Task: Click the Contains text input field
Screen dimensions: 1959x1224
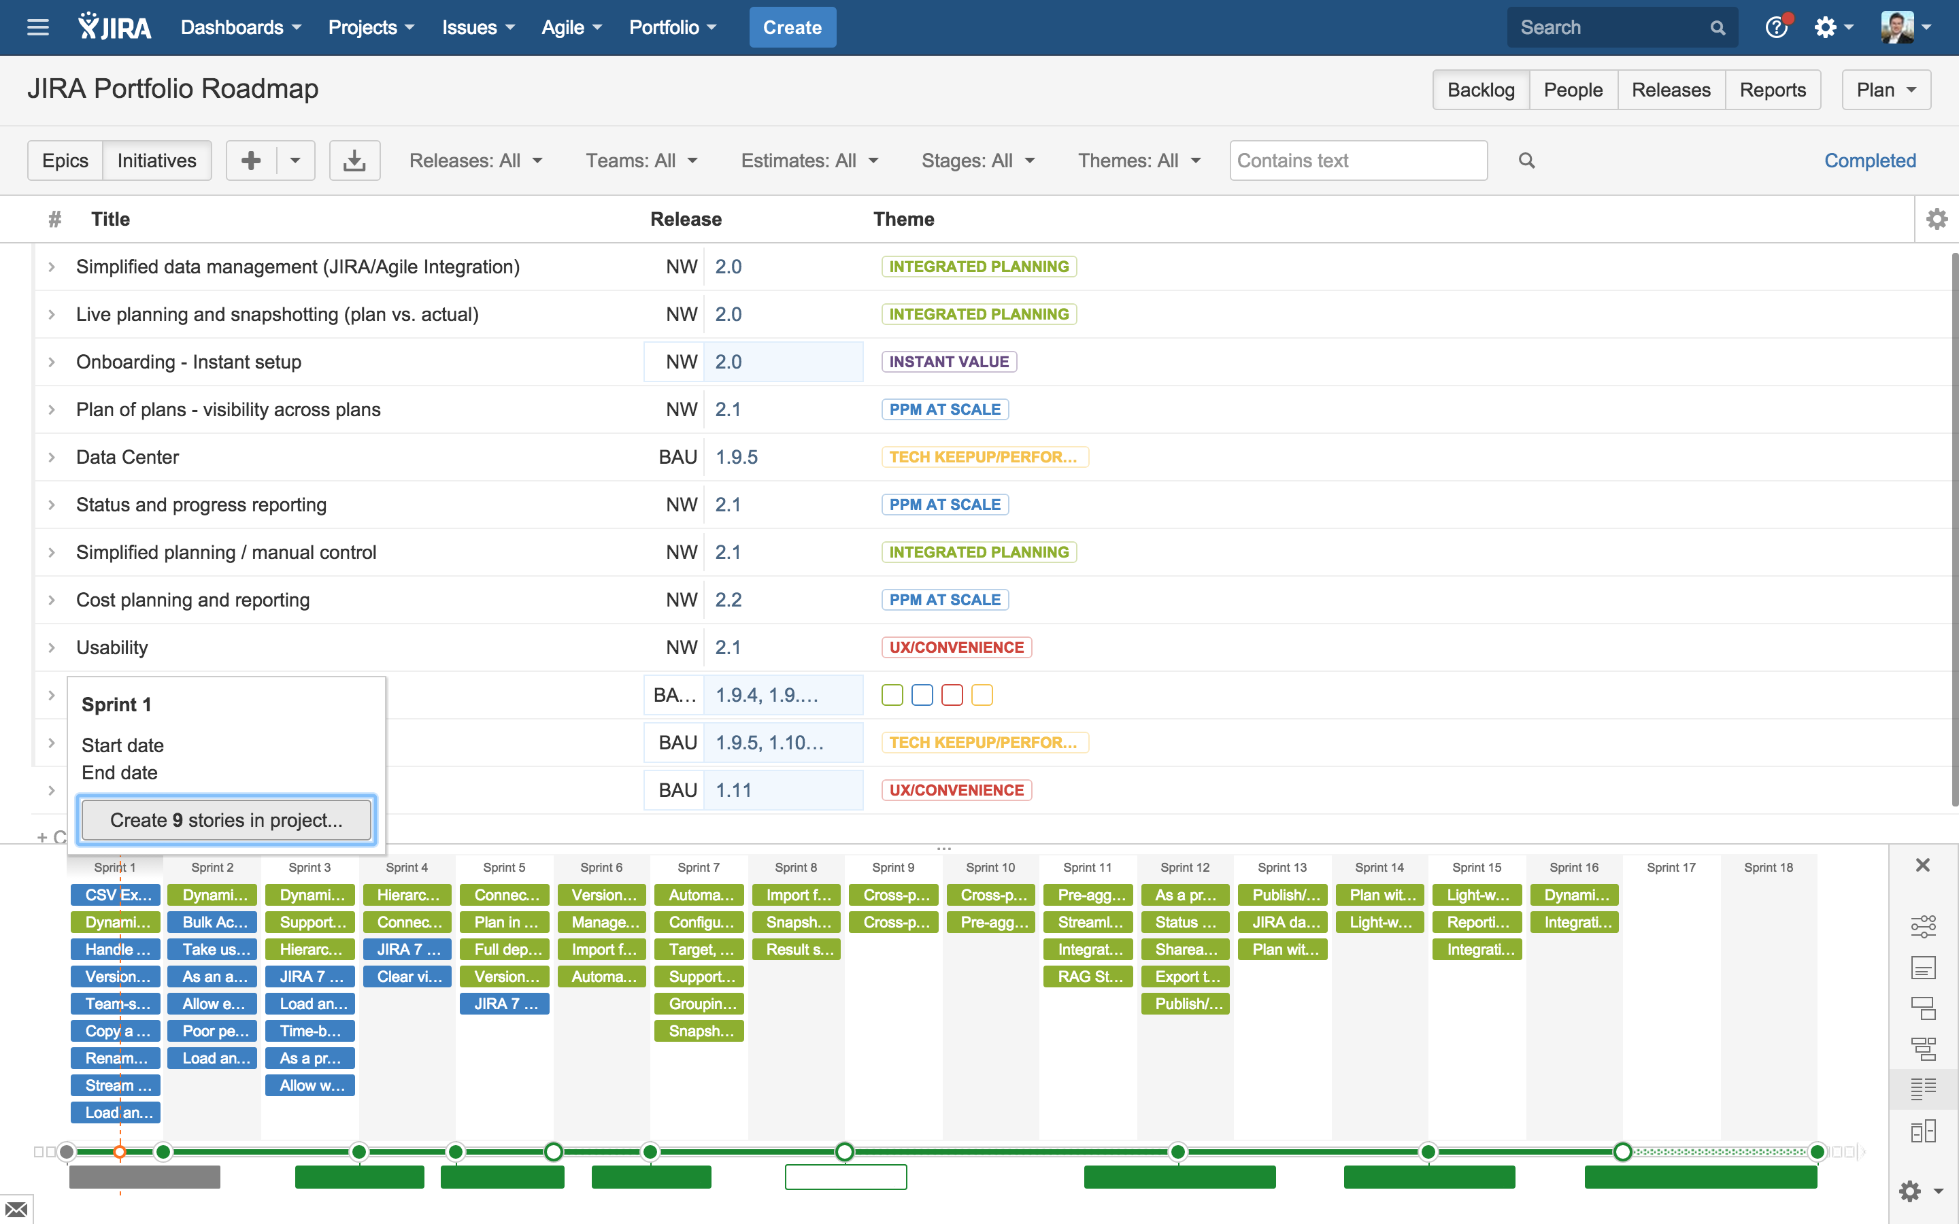Action: coord(1358,160)
